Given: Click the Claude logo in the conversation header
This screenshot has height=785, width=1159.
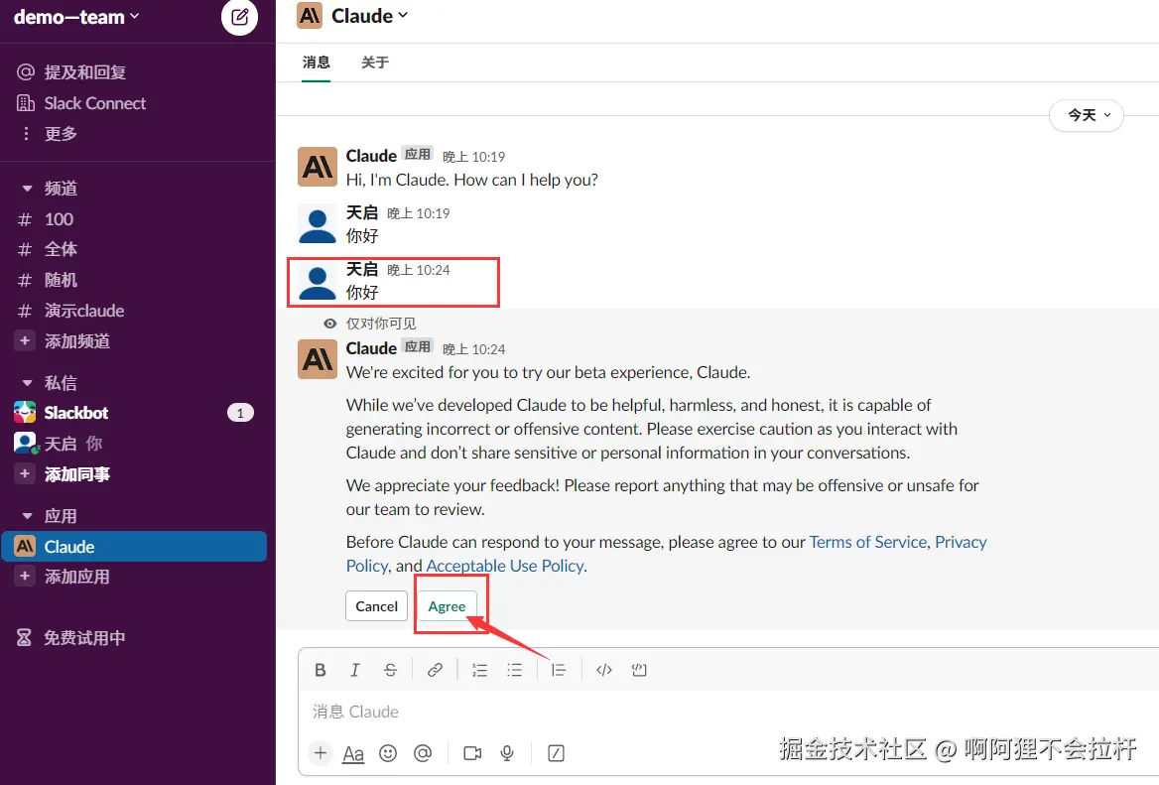Looking at the screenshot, I should pyautogui.click(x=310, y=16).
